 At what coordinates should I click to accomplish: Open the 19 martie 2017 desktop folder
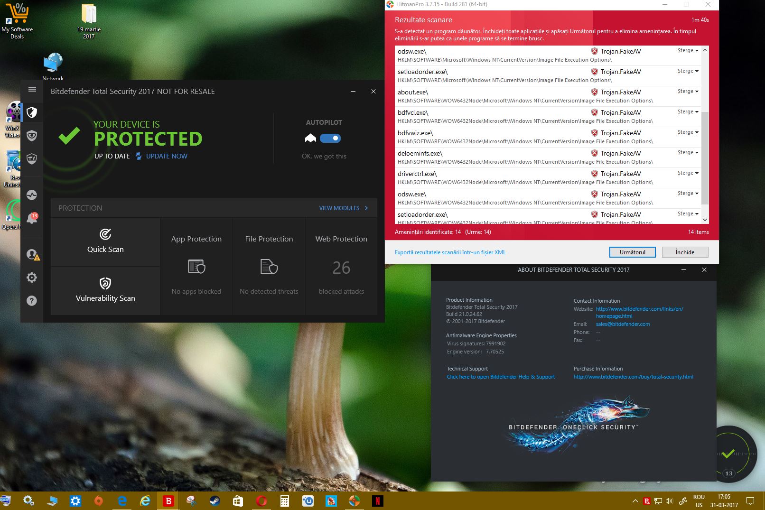(89, 21)
